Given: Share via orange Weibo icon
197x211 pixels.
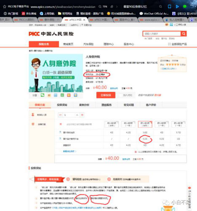Looking at the screenshot, I should [x=49, y=95].
